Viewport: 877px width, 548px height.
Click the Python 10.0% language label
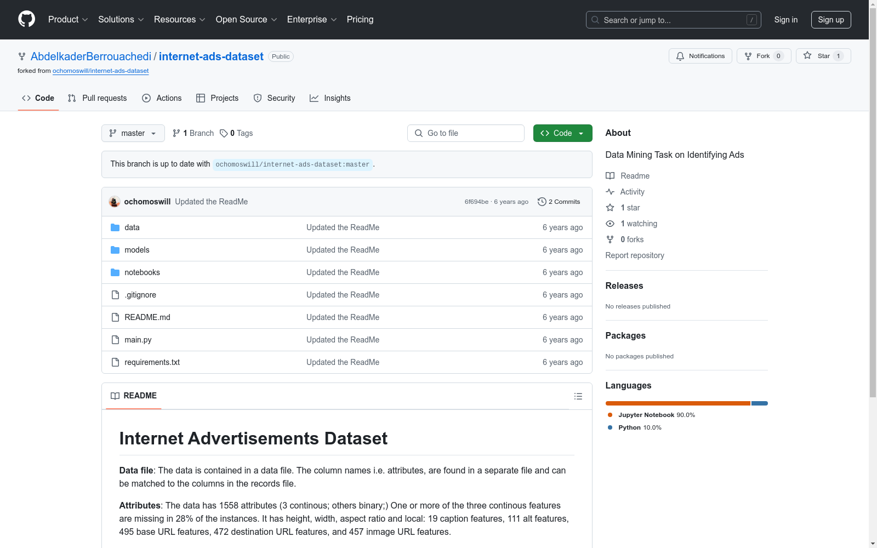pyautogui.click(x=634, y=427)
